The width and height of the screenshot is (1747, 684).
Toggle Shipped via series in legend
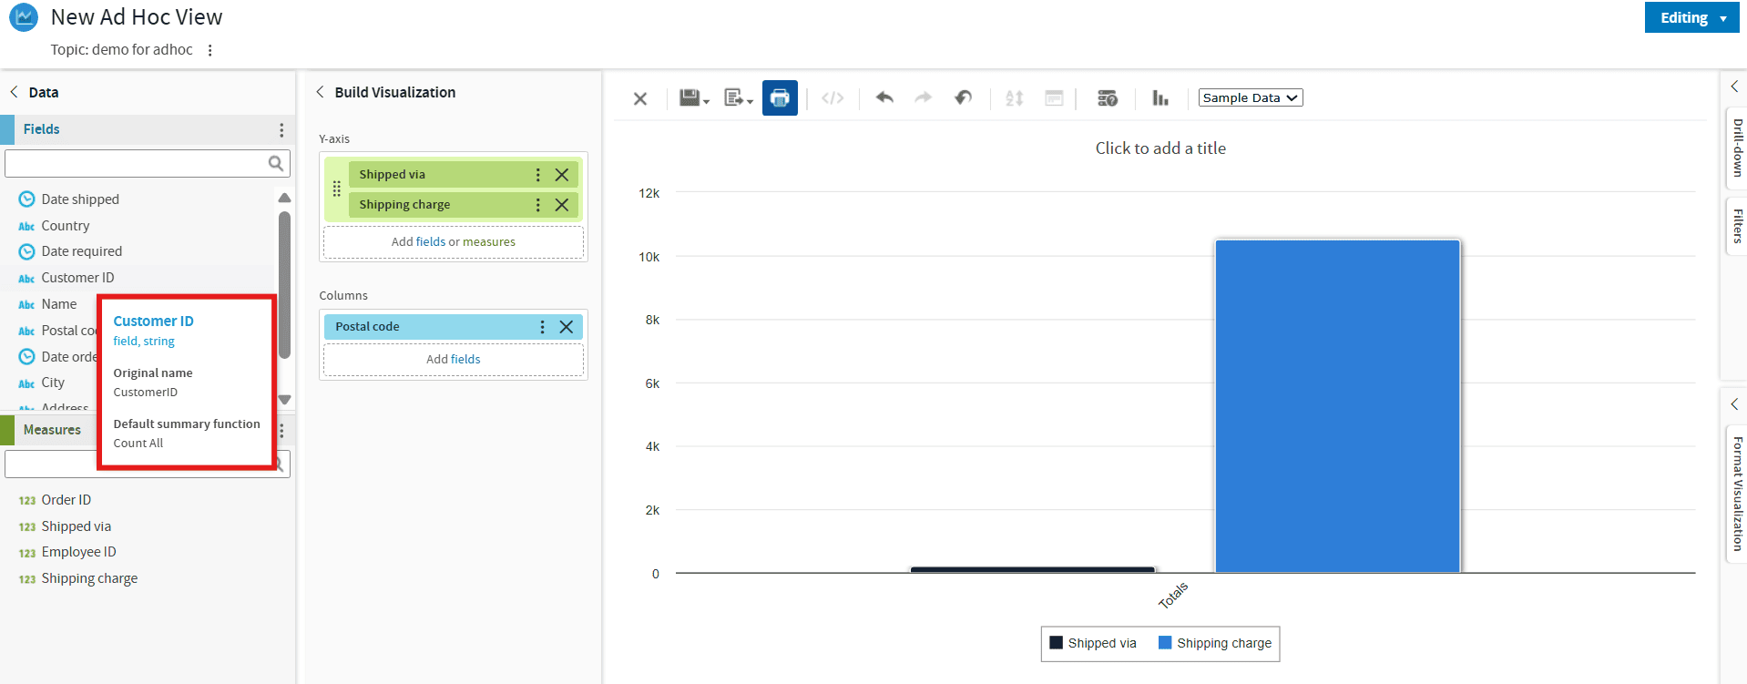pyautogui.click(x=1093, y=643)
